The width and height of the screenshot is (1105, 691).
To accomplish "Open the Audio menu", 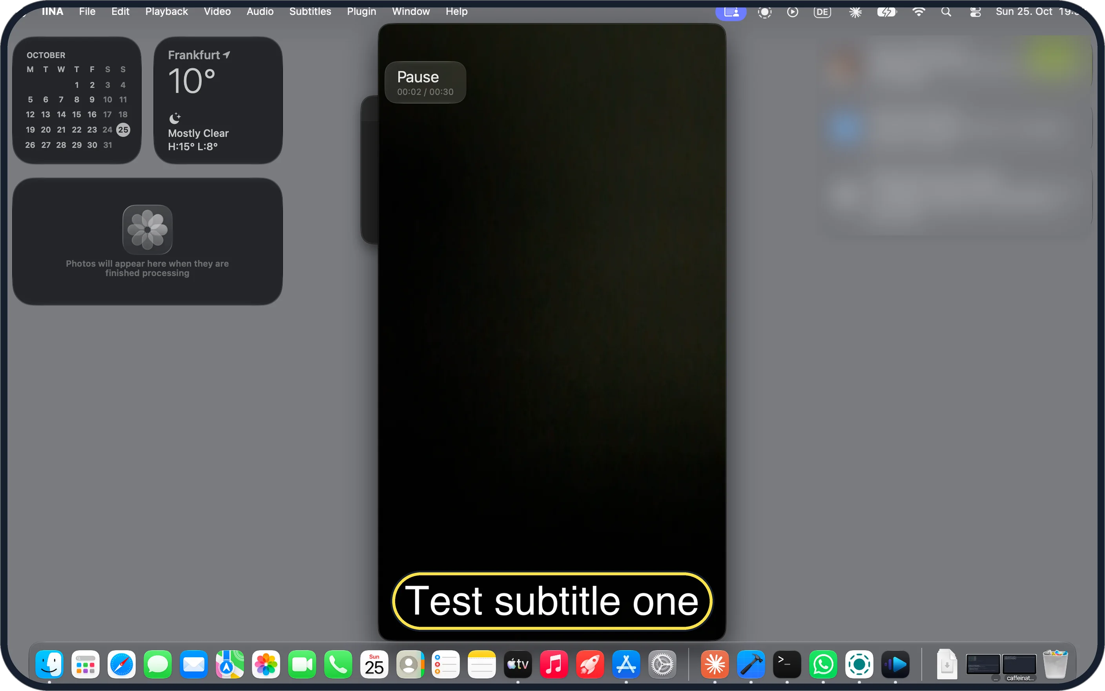I will (x=260, y=11).
